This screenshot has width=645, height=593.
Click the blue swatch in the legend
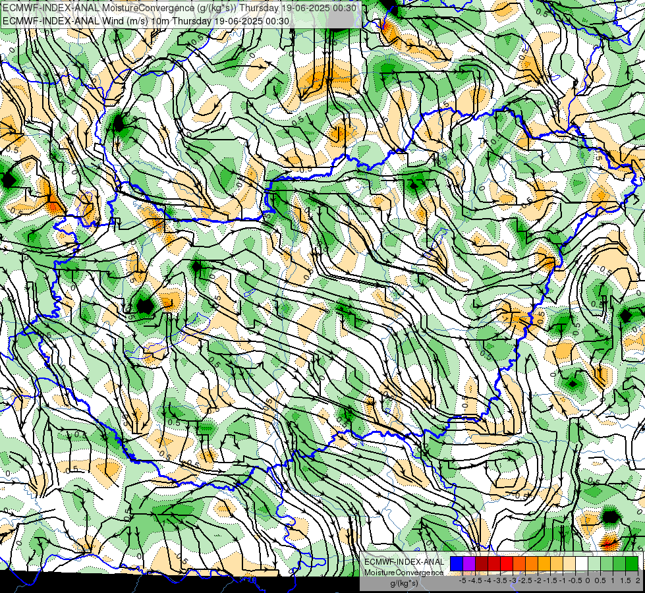[457, 563]
